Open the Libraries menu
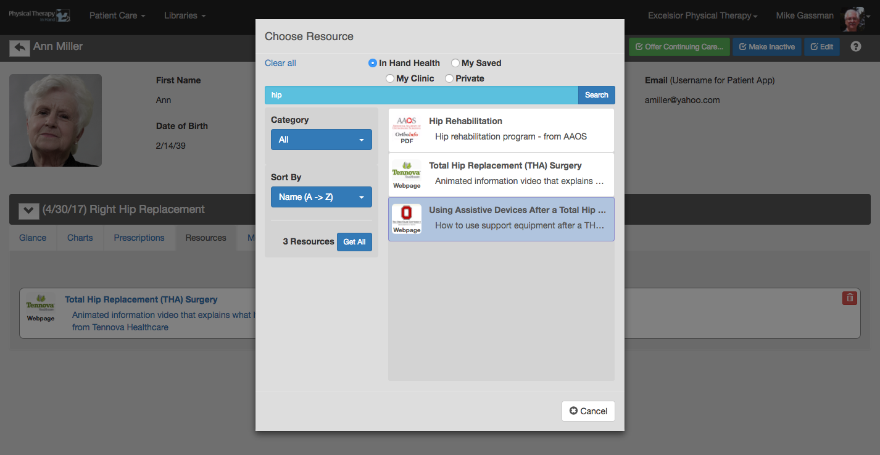Image resolution: width=880 pixels, height=455 pixels. pyautogui.click(x=185, y=15)
